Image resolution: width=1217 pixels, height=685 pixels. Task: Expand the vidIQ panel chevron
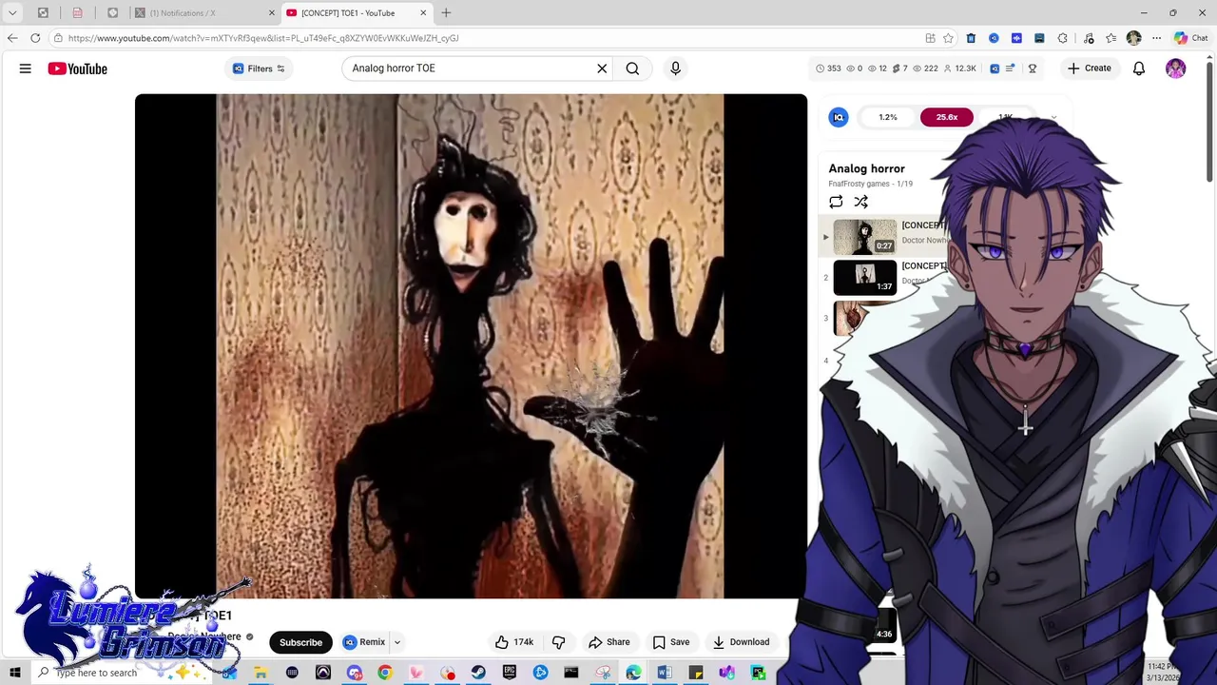1053,118
